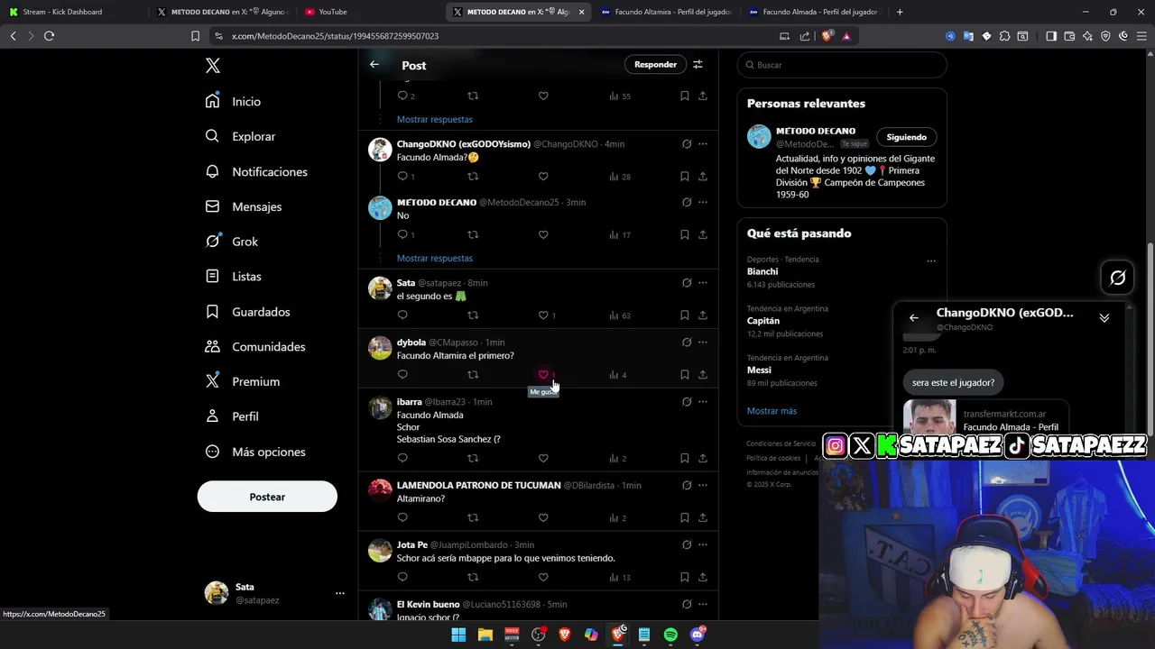Viewport: 1155px width, 649px height.
Task: Open Discord from the taskbar
Action: 697,635
